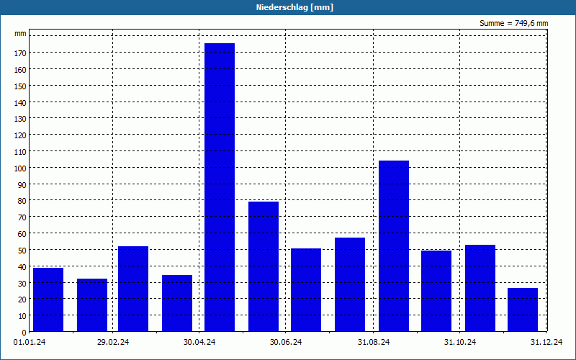Click the Niederschlag [mm] title bar
576x360 pixels.
coord(288,7)
